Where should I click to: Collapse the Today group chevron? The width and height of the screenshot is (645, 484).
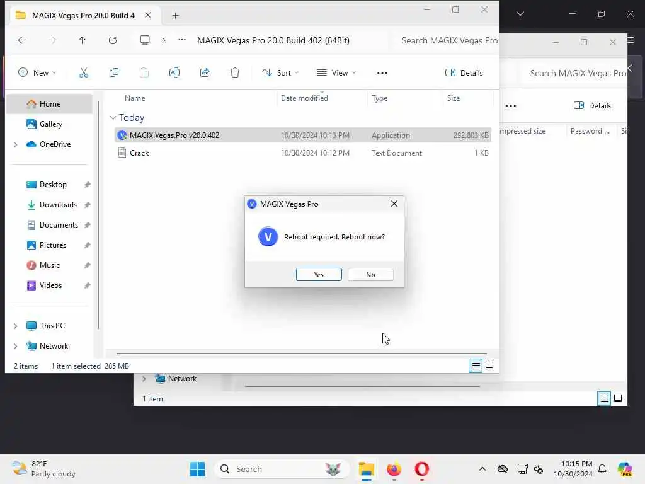click(x=113, y=118)
